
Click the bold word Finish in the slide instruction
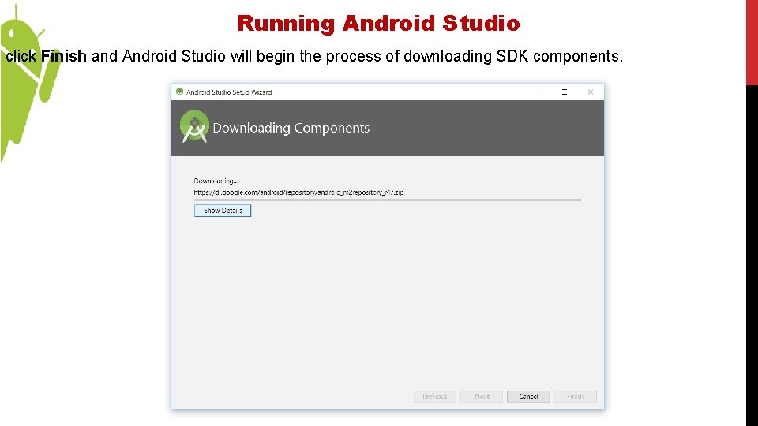pos(64,56)
